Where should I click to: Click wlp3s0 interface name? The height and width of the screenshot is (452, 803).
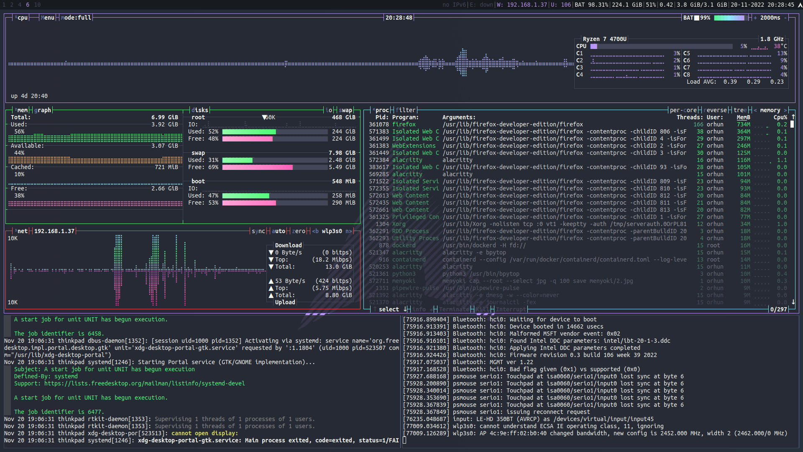tap(332, 231)
